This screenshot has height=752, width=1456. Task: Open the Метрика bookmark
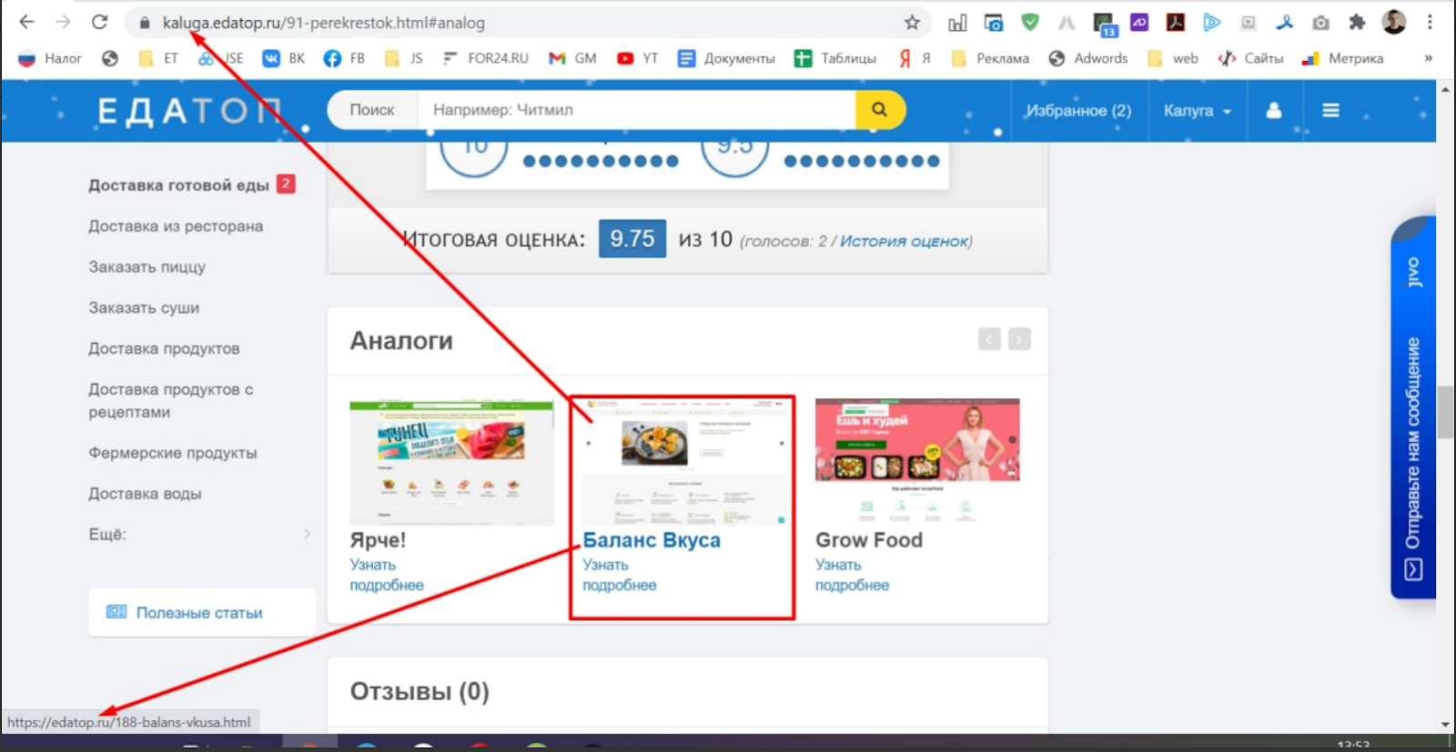1343,58
